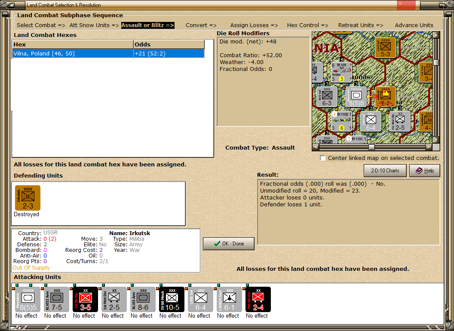Image resolution: width=454 pixels, height=331 pixels.
Task: Click the Assign Losses subphase label
Action: (254, 25)
